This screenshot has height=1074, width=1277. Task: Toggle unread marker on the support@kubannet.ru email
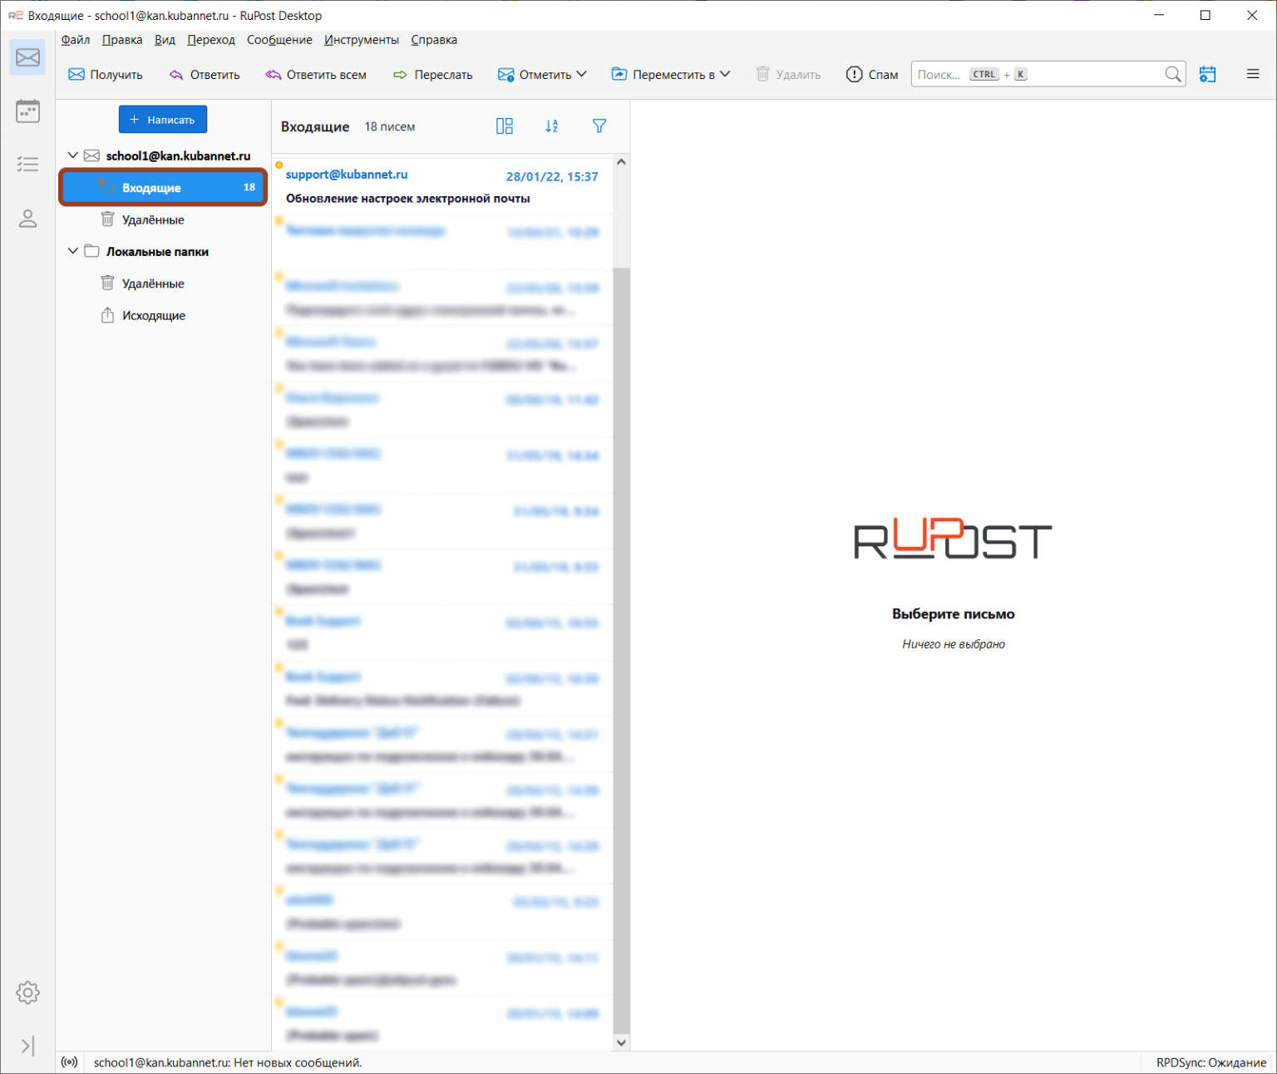click(278, 166)
